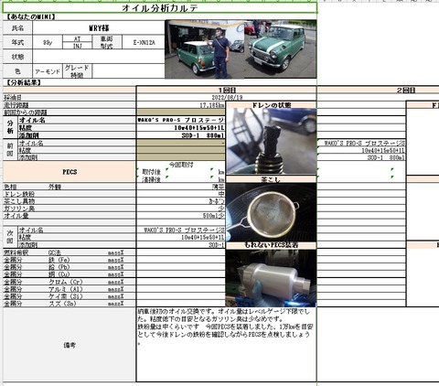439x386 pixels.
Task: Select the PECS label cell
Action: [x=70, y=172]
